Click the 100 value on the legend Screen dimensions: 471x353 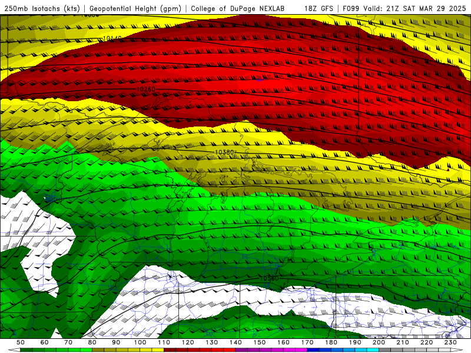[140, 342]
